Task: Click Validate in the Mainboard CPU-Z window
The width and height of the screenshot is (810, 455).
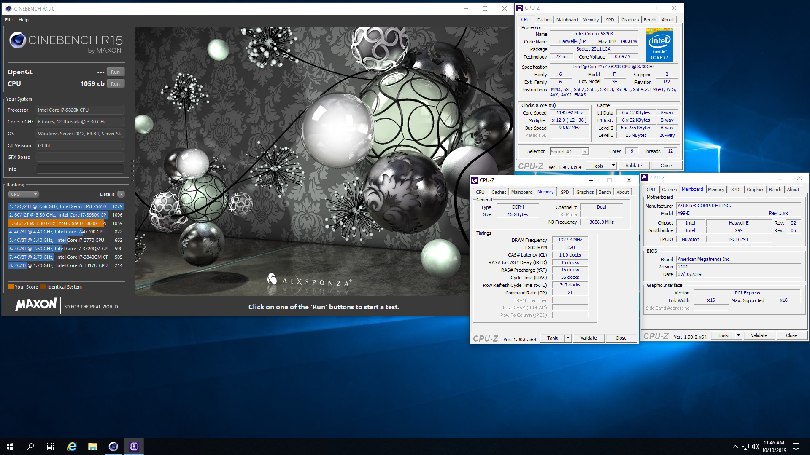Action: click(x=759, y=335)
